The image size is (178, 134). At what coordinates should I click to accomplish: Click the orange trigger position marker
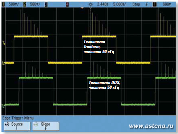[x=82, y=8]
